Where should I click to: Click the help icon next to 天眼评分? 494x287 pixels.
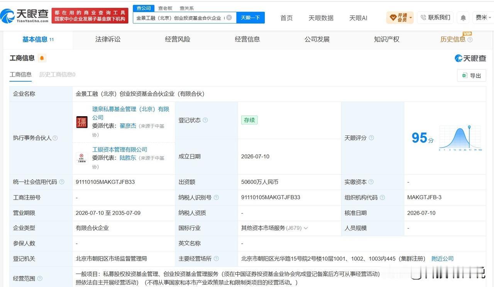point(371,138)
